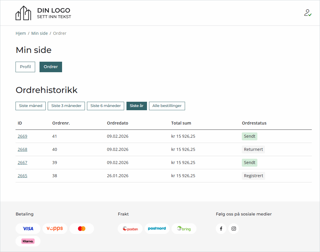Viewport: 320px width, 252px height.
Task: Open order ID 2669
Action: point(23,136)
